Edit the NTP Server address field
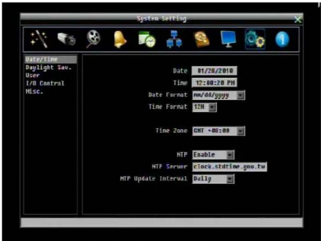Viewport: 321px width, 241px height. pyautogui.click(x=229, y=167)
